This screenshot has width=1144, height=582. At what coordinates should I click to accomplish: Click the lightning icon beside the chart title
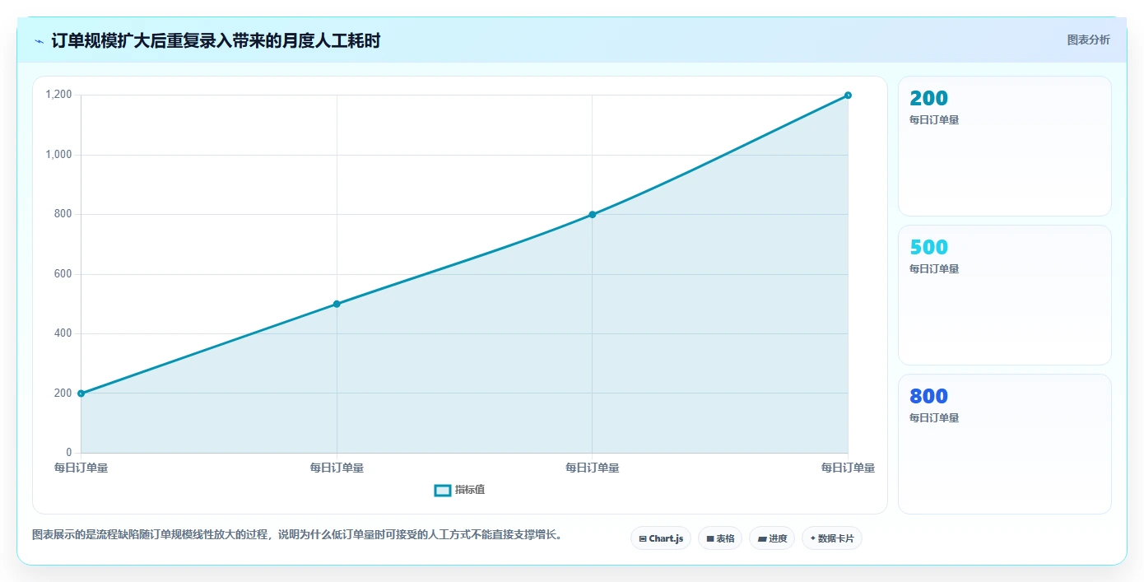coord(39,41)
